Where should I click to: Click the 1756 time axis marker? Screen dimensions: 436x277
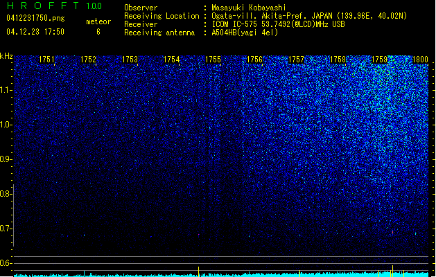click(254, 60)
